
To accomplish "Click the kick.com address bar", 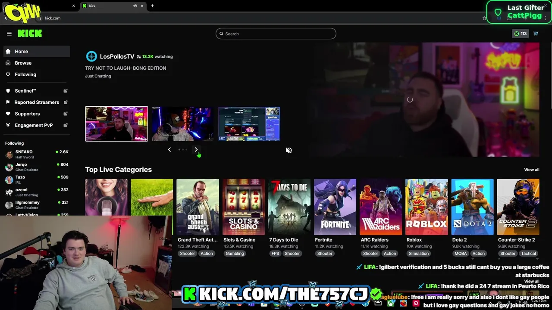I will pyautogui.click(x=259, y=18).
